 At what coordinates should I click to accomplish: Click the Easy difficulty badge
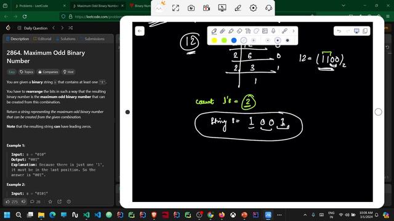12,72
